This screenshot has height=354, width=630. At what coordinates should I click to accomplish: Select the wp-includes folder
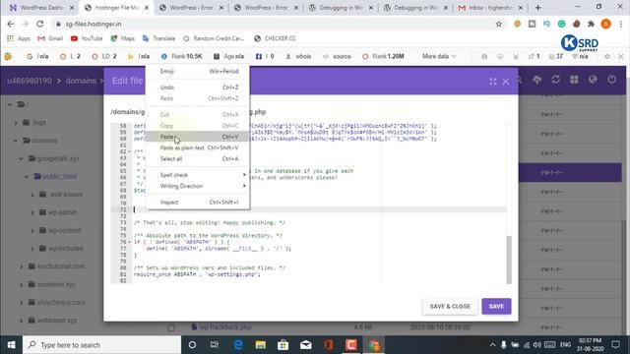coord(66,249)
